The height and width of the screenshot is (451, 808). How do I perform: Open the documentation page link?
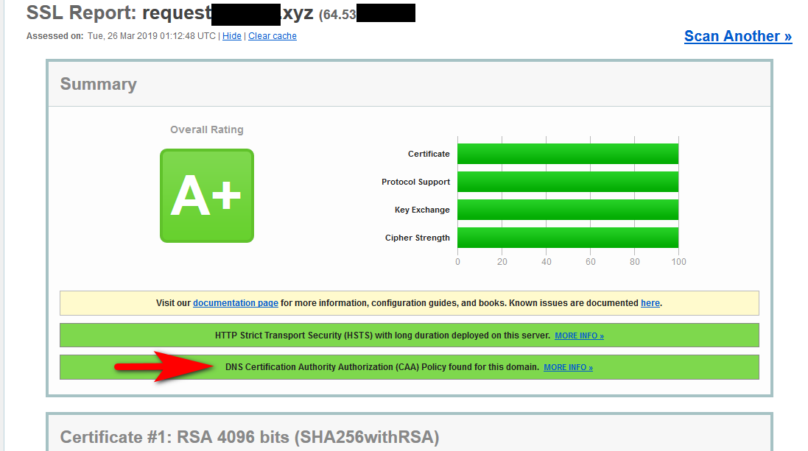(x=235, y=302)
